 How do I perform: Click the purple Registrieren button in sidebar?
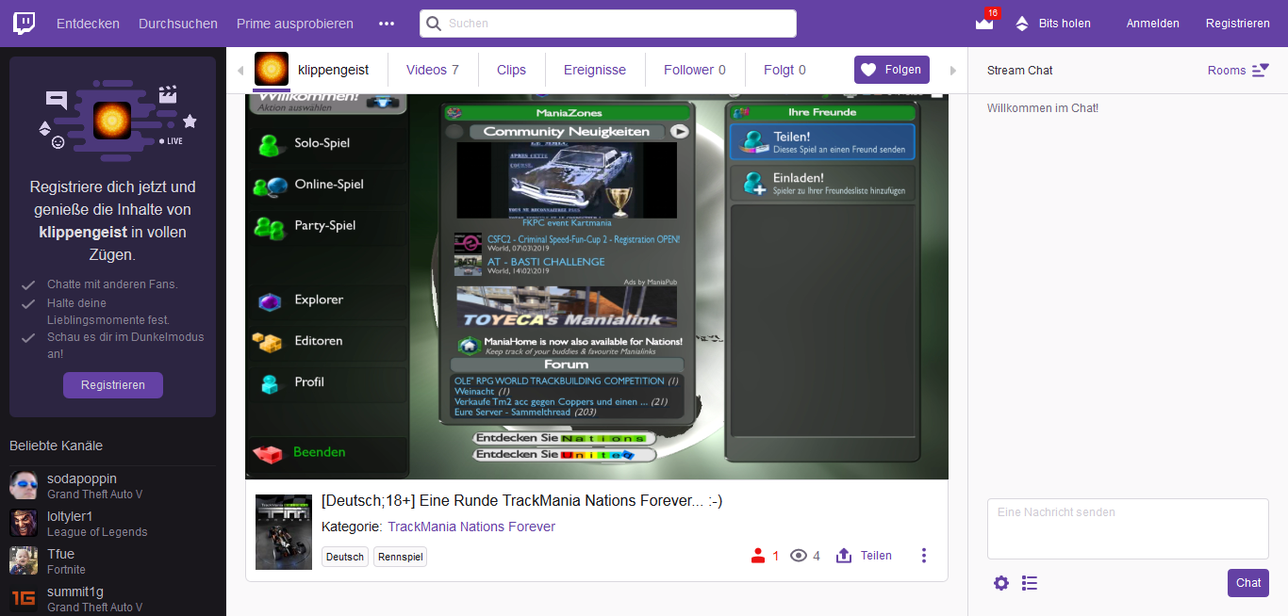[113, 385]
